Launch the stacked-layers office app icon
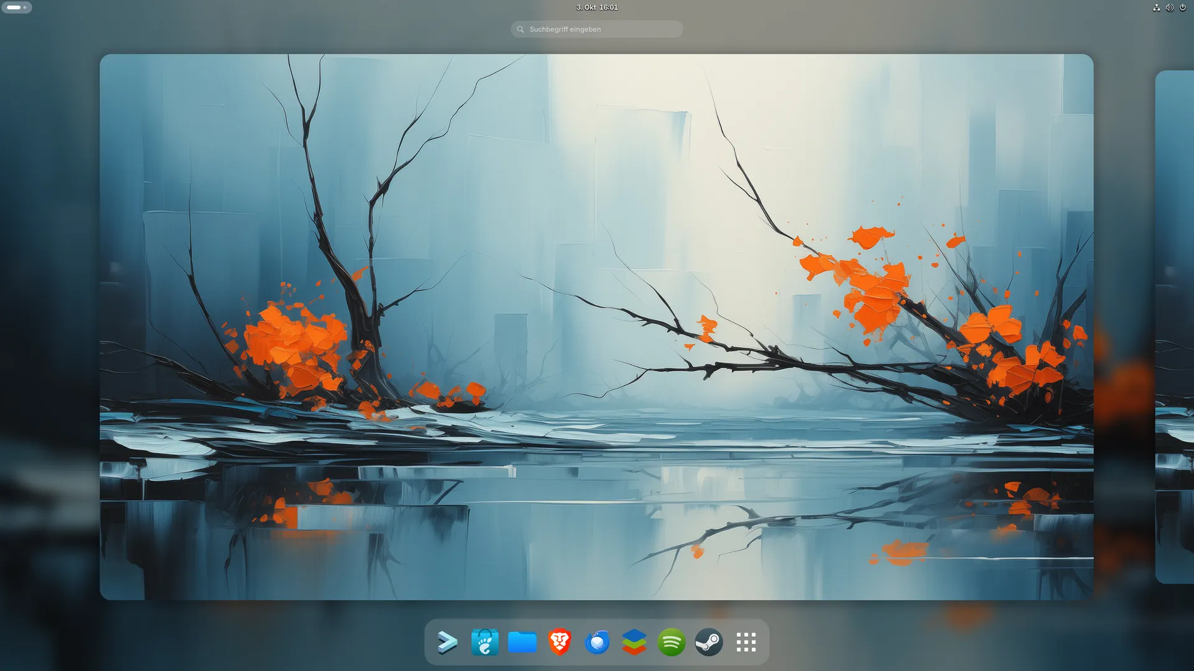The image size is (1194, 671). 634,642
